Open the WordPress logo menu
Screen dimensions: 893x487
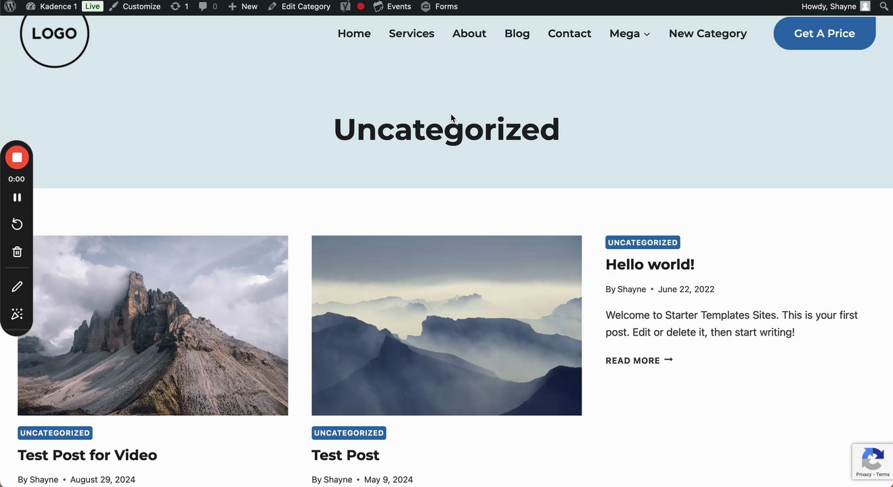pos(10,6)
